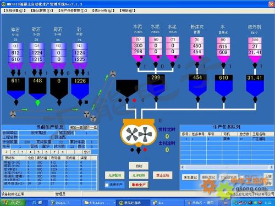This screenshot has height=206, width=275.
Task: Toggle the 连续生产 checkbox
Action: [107, 185]
